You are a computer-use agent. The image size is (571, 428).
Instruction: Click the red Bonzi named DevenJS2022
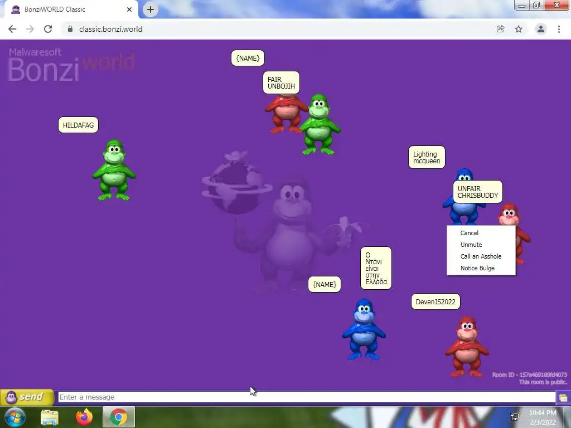click(467, 347)
